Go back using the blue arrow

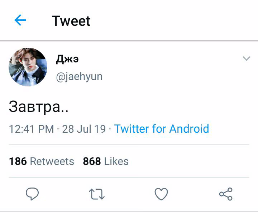click(x=20, y=20)
